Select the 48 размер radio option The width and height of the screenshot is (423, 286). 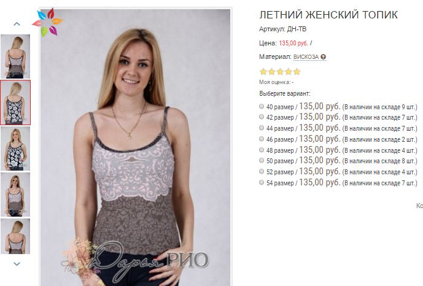pyautogui.click(x=262, y=150)
